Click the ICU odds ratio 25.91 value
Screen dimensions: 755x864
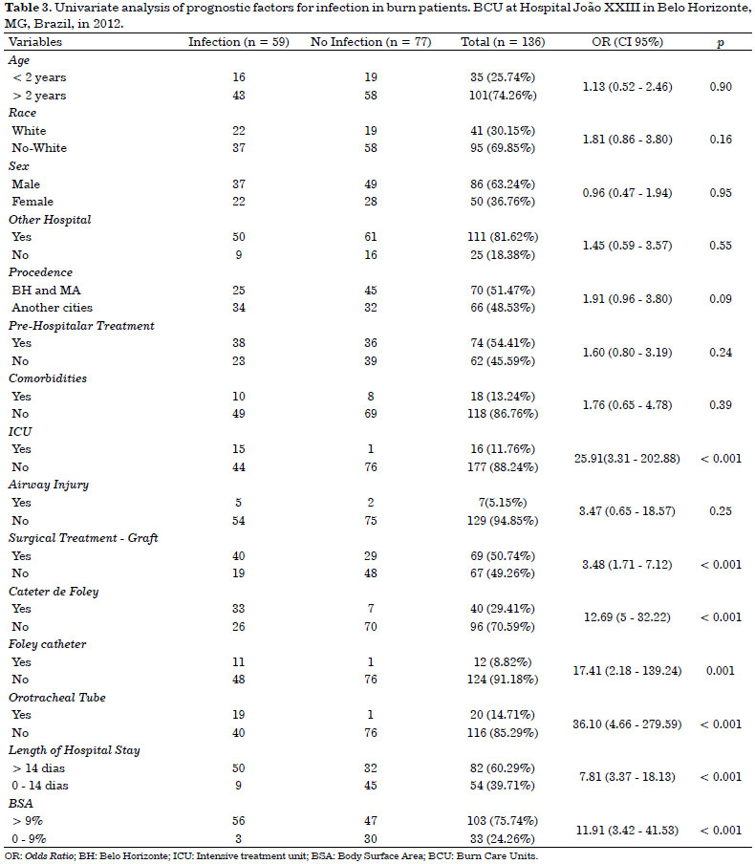[627, 459]
